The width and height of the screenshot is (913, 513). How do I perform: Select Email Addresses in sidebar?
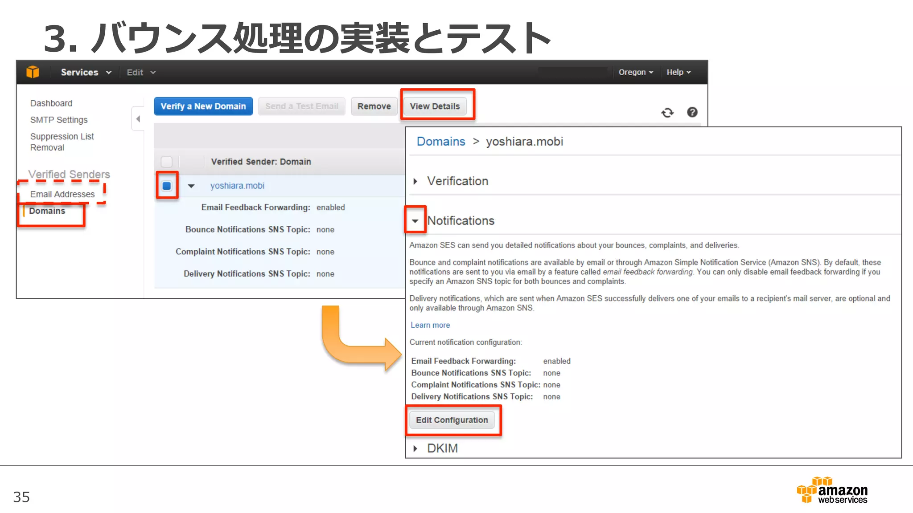pyautogui.click(x=62, y=194)
